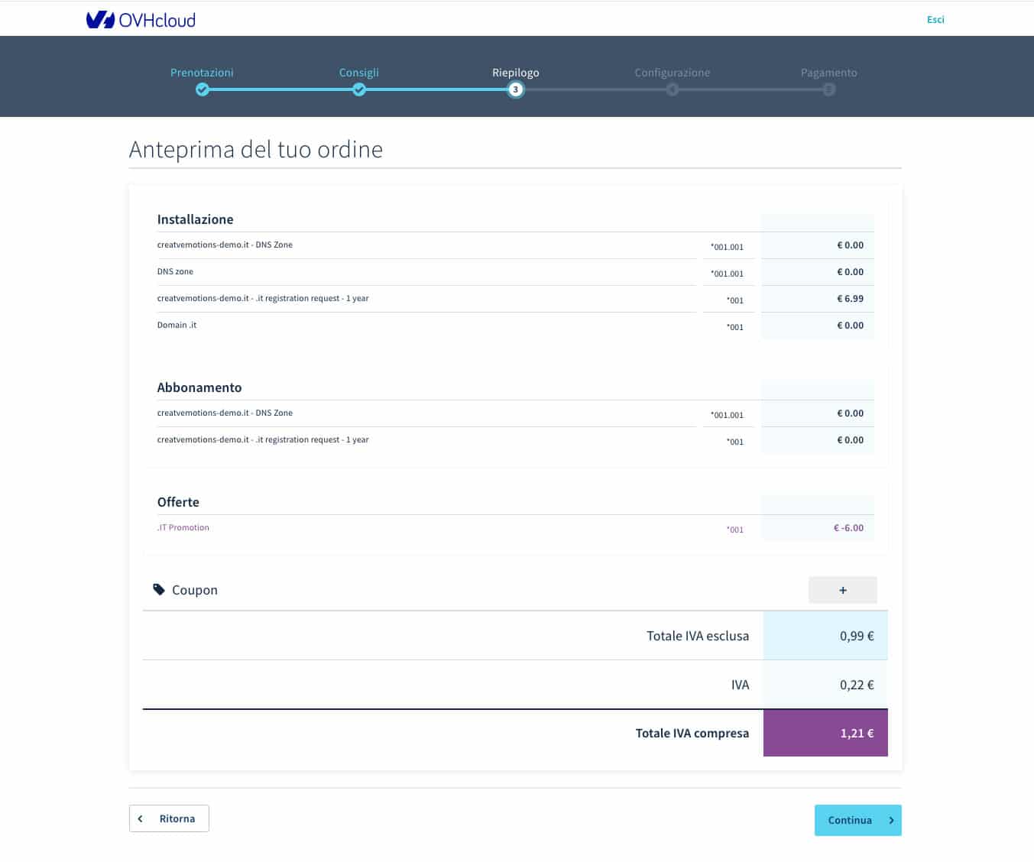
Task: Click € 0.00 price of Domain .it
Action: point(850,326)
